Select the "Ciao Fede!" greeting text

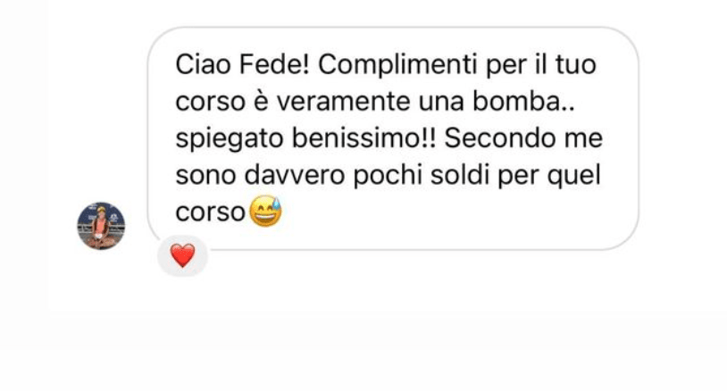coord(242,64)
